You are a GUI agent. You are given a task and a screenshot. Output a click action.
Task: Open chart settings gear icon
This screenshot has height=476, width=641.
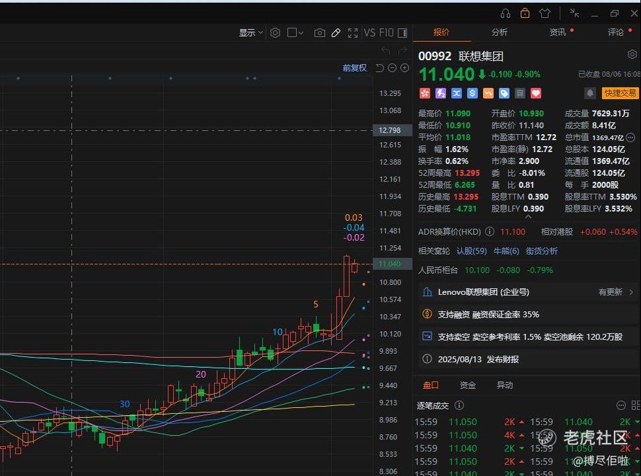[x=275, y=32]
